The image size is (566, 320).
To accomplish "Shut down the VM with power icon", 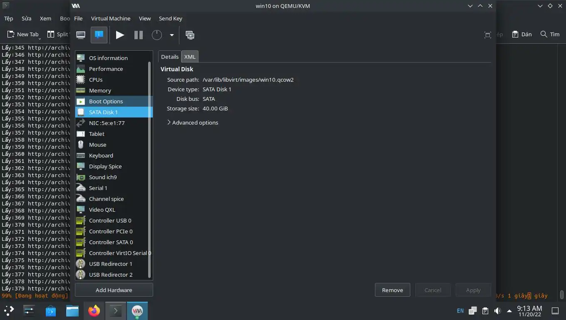I will click(x=157, y=35).
